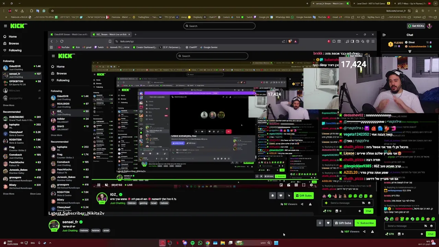Viewport: 439px width, 247px height.
Task: Click the Get KICKs button
Action: tap(416, 26)
